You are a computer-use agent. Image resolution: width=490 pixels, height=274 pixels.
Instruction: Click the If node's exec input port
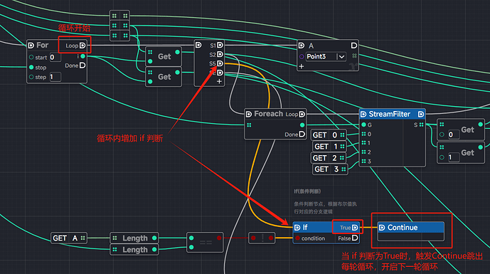[x=297, y=228]
